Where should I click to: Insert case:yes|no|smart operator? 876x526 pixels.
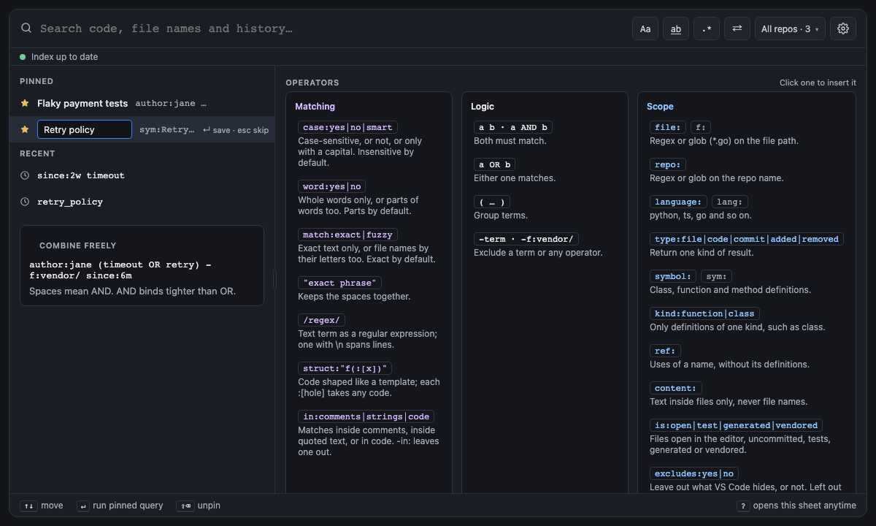[347, 127]
